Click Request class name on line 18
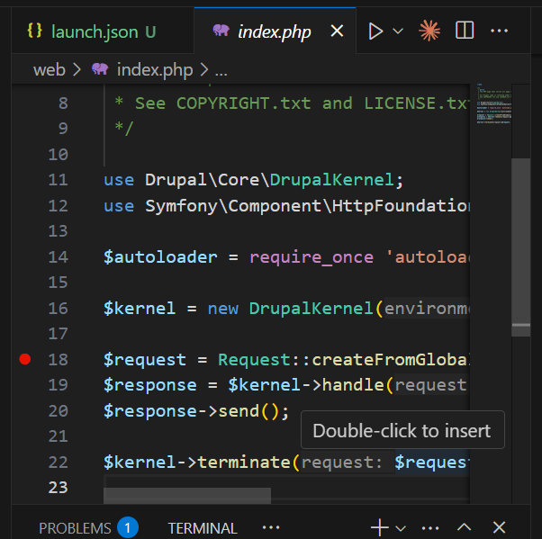 point(254,360)
